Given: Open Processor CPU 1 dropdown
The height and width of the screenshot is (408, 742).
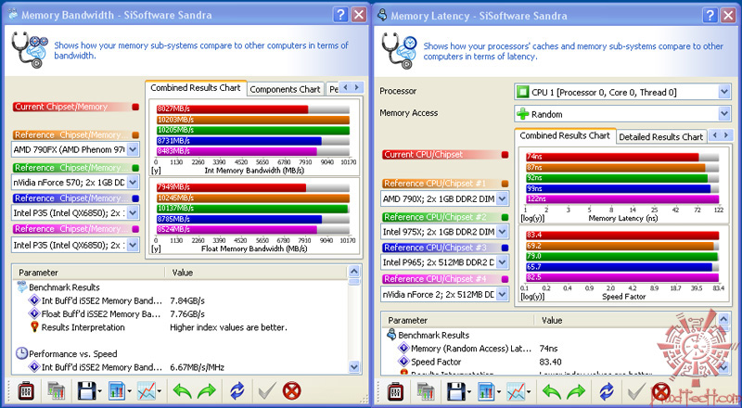Looking at the screenshot, I should [x=724, y=92].
